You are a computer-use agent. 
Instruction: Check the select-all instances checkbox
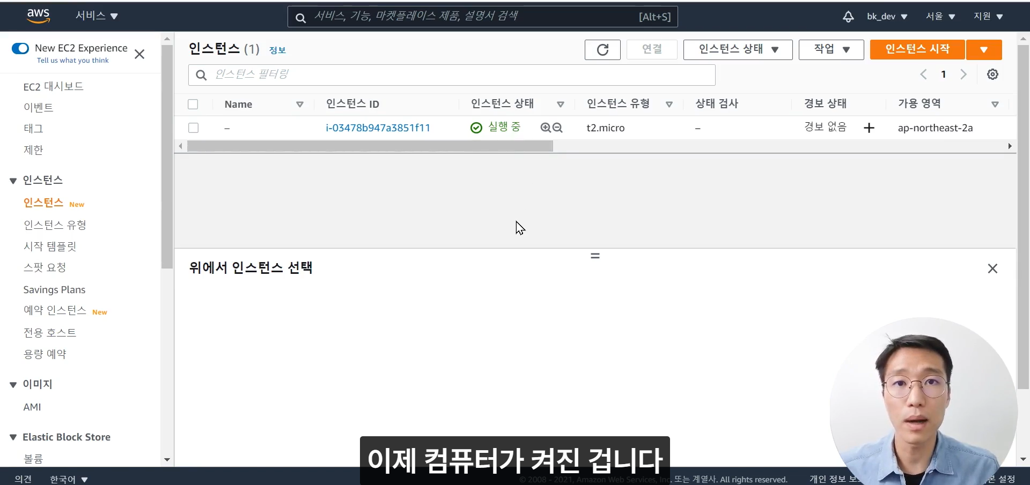pyautogui.click(x=193, y=104)
